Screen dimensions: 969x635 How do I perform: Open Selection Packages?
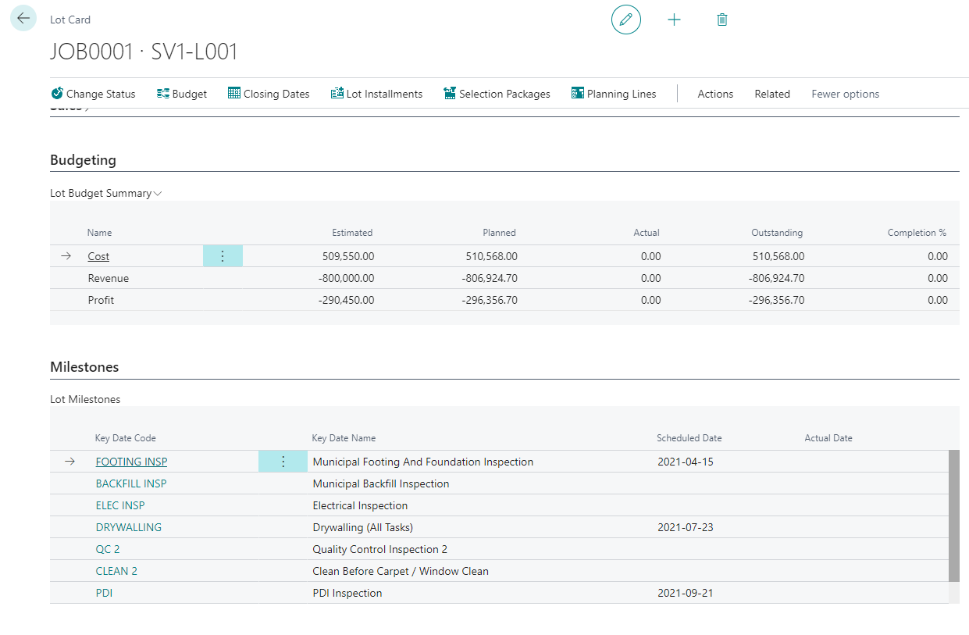click(x=497, y=94)
